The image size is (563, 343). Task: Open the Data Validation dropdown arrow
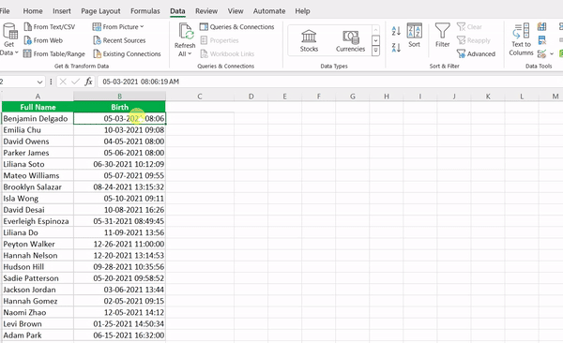click(552, 54)
